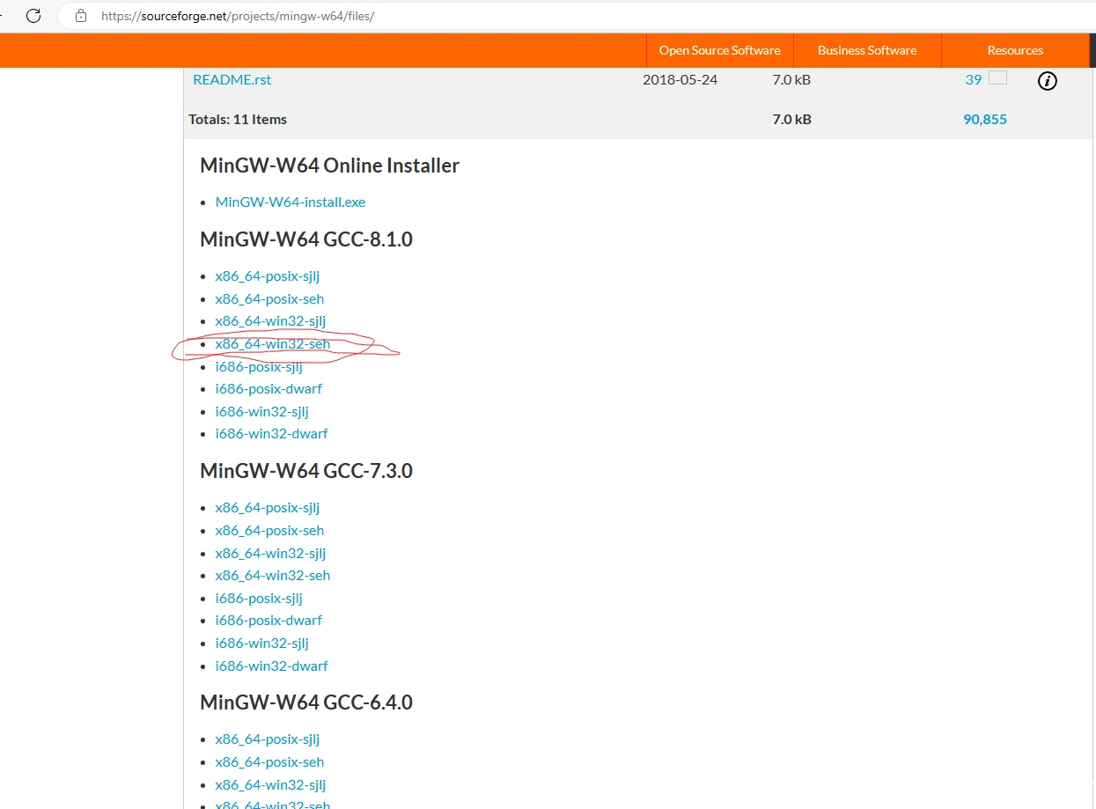This screenshot has height=809, width=1096.
Task: Open GCC-7.3.0 x86_64-posix-seh link
Action: point(269,530)
